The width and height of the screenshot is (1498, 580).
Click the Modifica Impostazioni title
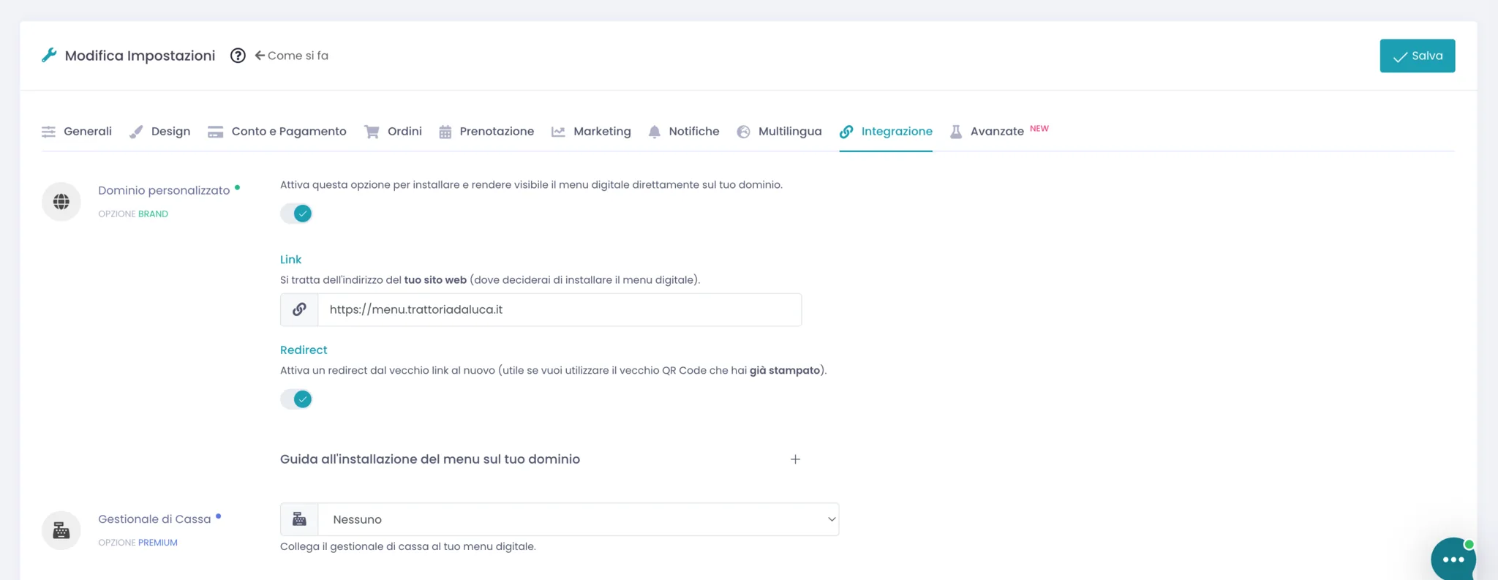(140, 56)
